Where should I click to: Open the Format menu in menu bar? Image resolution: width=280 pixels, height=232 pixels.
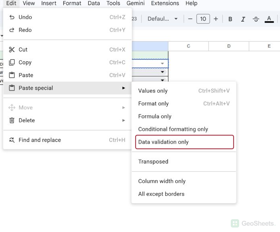pos(72,3)
